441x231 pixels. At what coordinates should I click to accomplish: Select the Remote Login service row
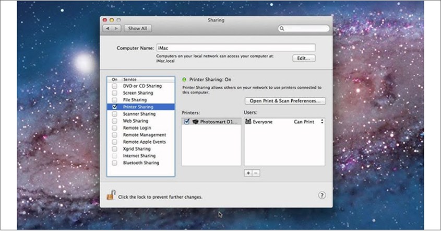[141, 128]
